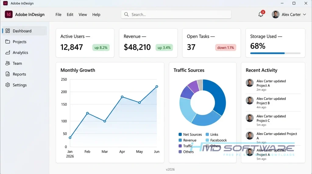This screenshot has width=312, height=174.
Task: Expand the Alex Carter account dropdown
Action: tap(304, 15)
